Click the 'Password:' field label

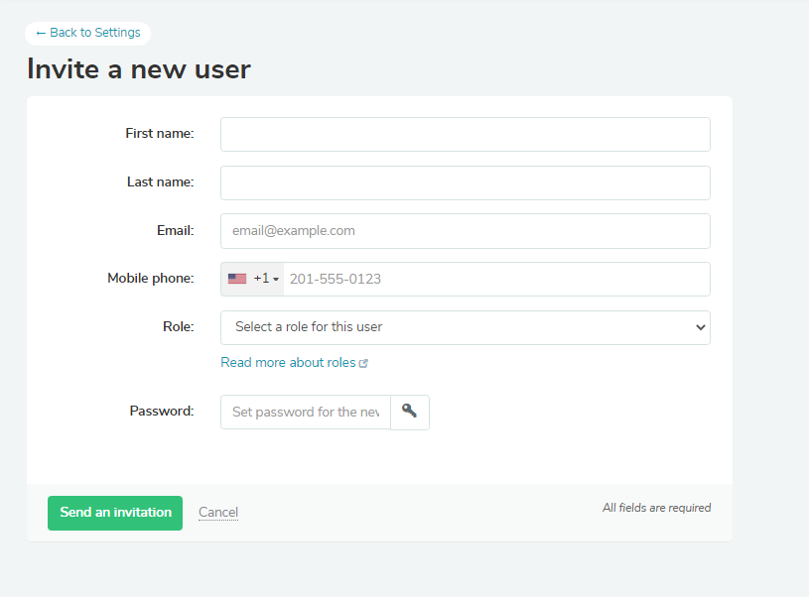pos(162,411)
